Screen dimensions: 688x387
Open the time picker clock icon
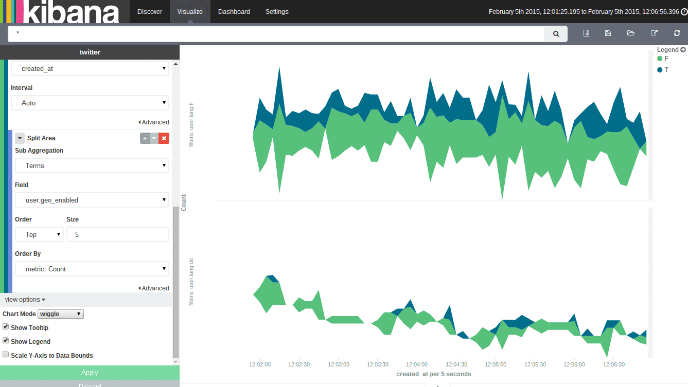tap(684, 12)
